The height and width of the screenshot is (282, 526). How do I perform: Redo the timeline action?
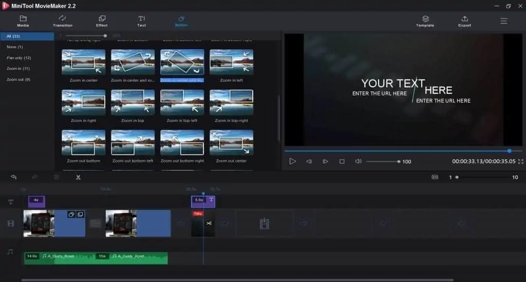click(34, 177)
